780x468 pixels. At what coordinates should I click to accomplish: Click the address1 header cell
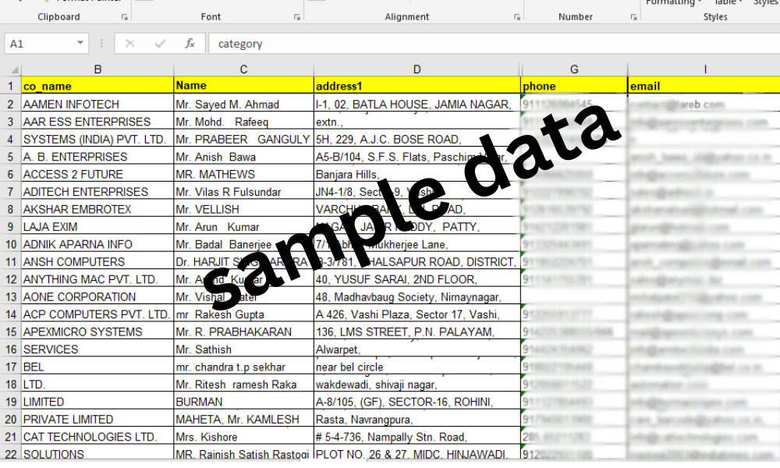tap(417, 86)
